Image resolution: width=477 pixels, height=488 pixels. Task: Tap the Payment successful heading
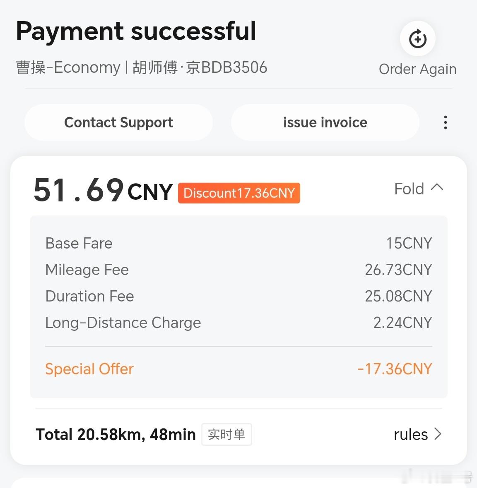(x=136, y=31)
